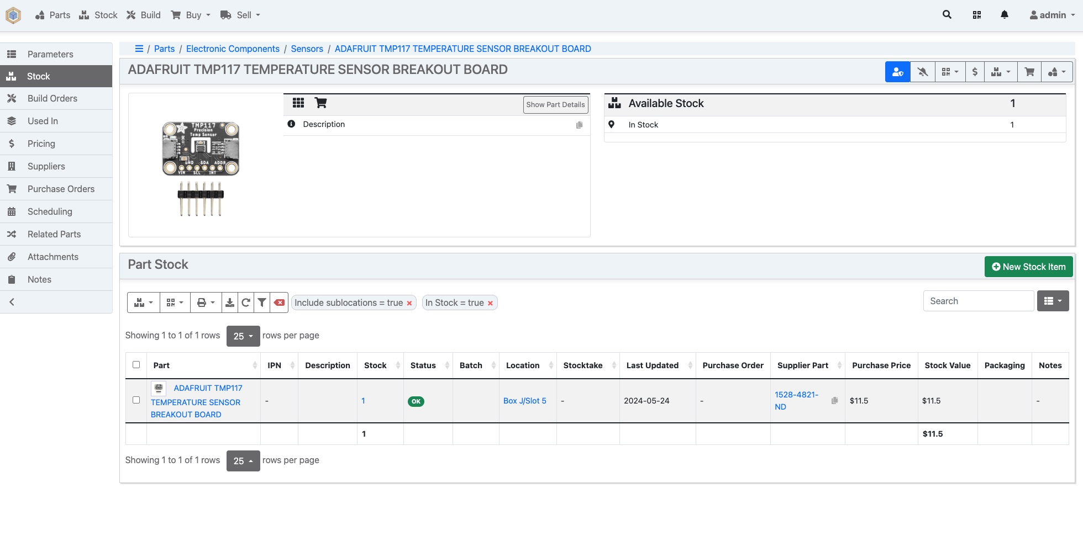This screenshot has width=1083, height=536.
Task: Expand the Buy menu in navbar
Action: (x=191, y=15)
